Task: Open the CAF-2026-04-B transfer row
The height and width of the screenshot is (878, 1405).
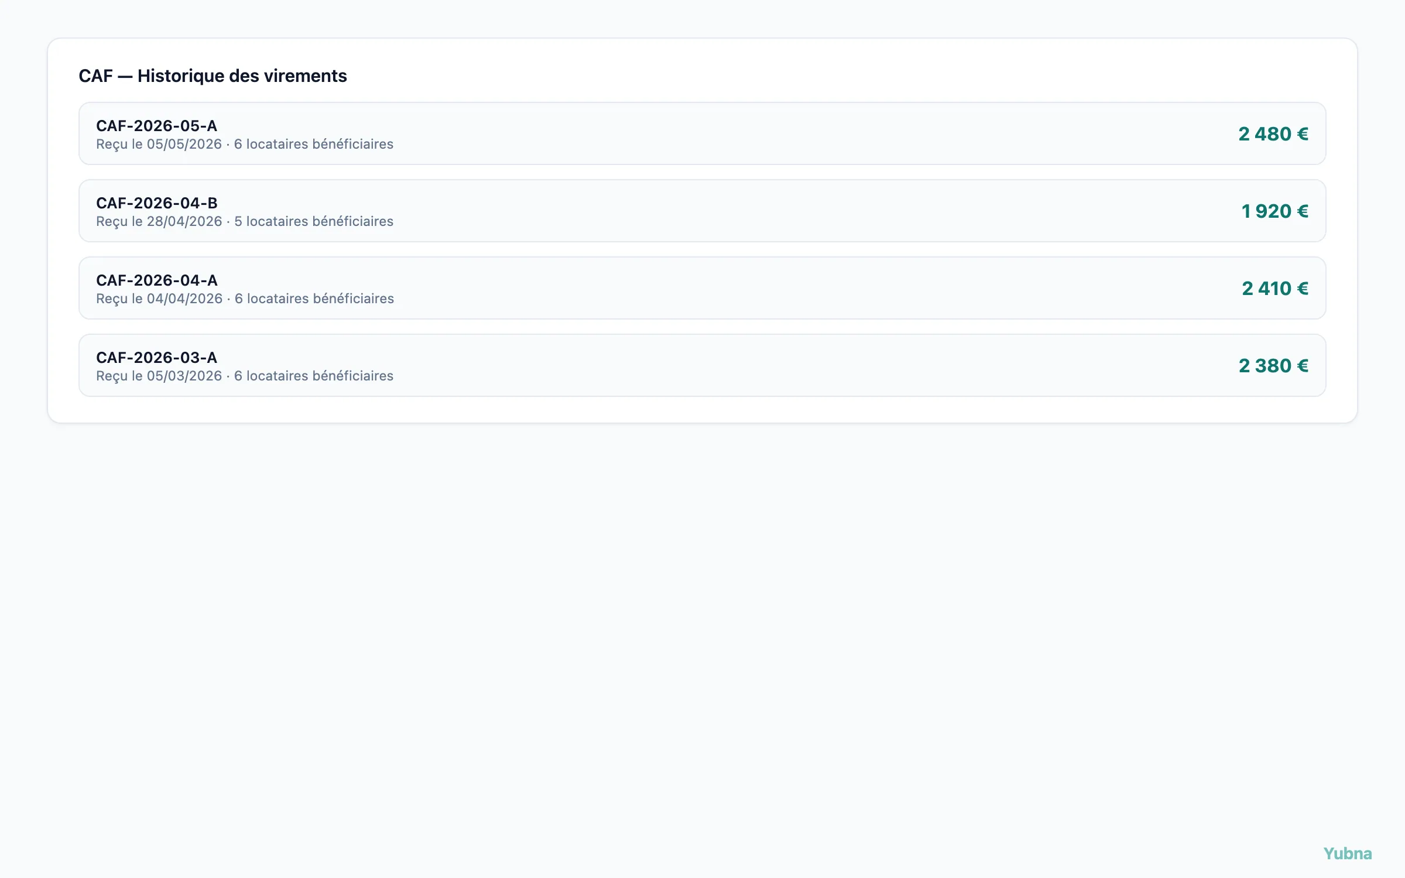Action: [702, 211]
